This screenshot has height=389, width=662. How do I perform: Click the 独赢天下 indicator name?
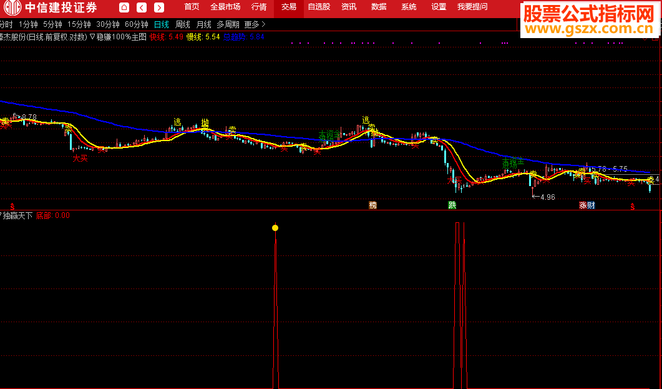[17, 216]
